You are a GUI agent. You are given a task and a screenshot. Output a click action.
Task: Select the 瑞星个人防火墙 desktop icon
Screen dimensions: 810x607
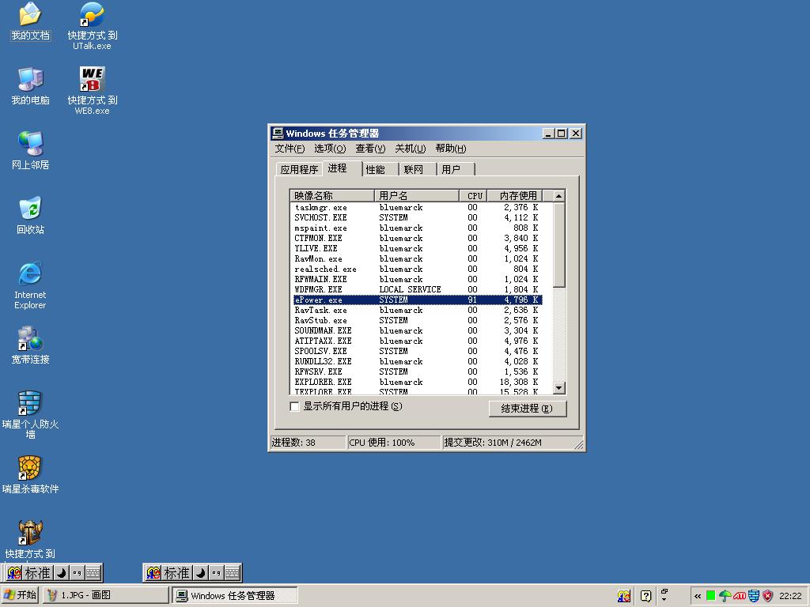click(30, 414)
